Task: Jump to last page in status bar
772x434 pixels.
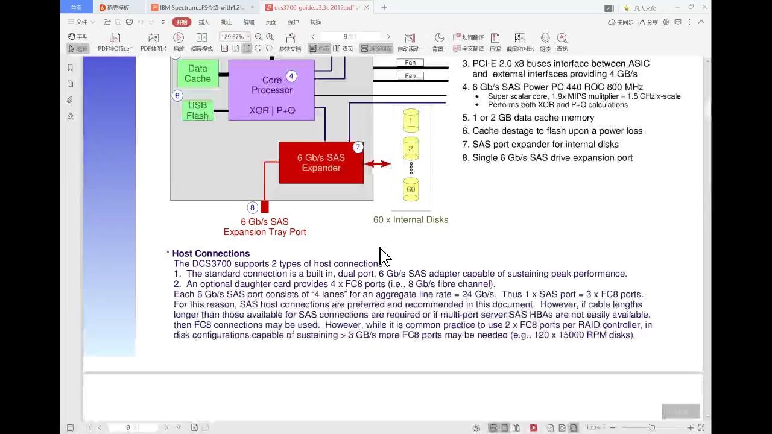Action: click(x=178, y=427)
